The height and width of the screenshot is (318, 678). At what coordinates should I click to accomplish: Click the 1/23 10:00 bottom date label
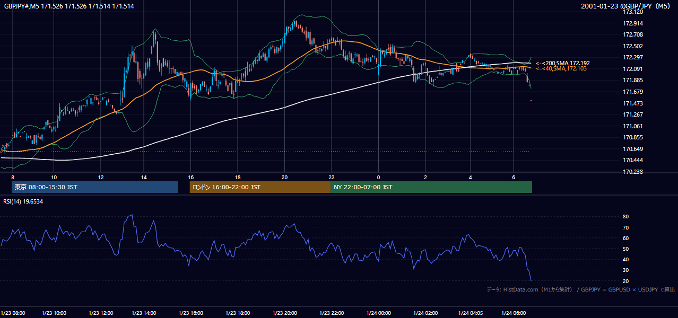click(54, 313)
